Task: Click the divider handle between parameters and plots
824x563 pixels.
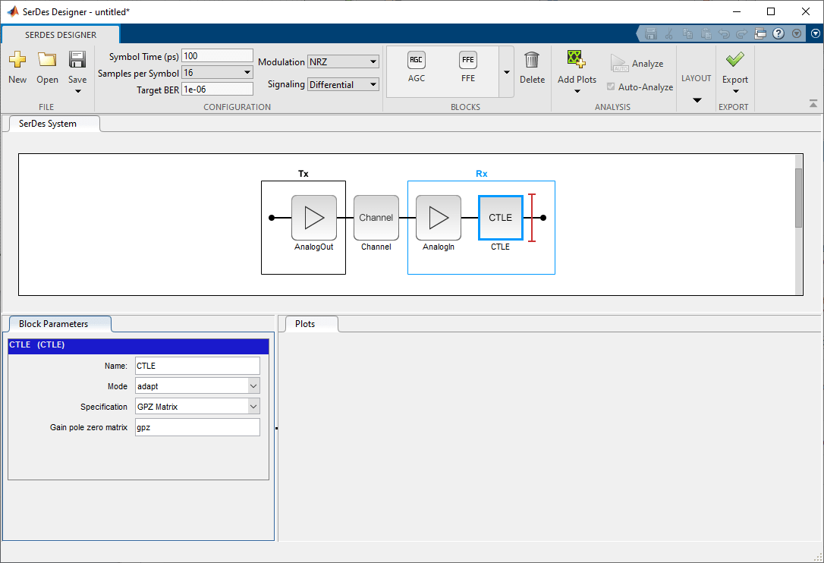Action: 276,429
